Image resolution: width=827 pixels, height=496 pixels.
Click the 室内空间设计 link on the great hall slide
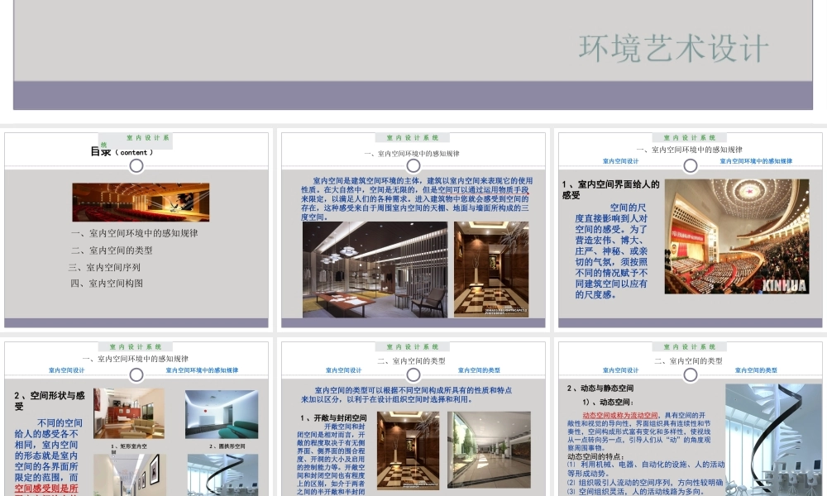(621, 161)
